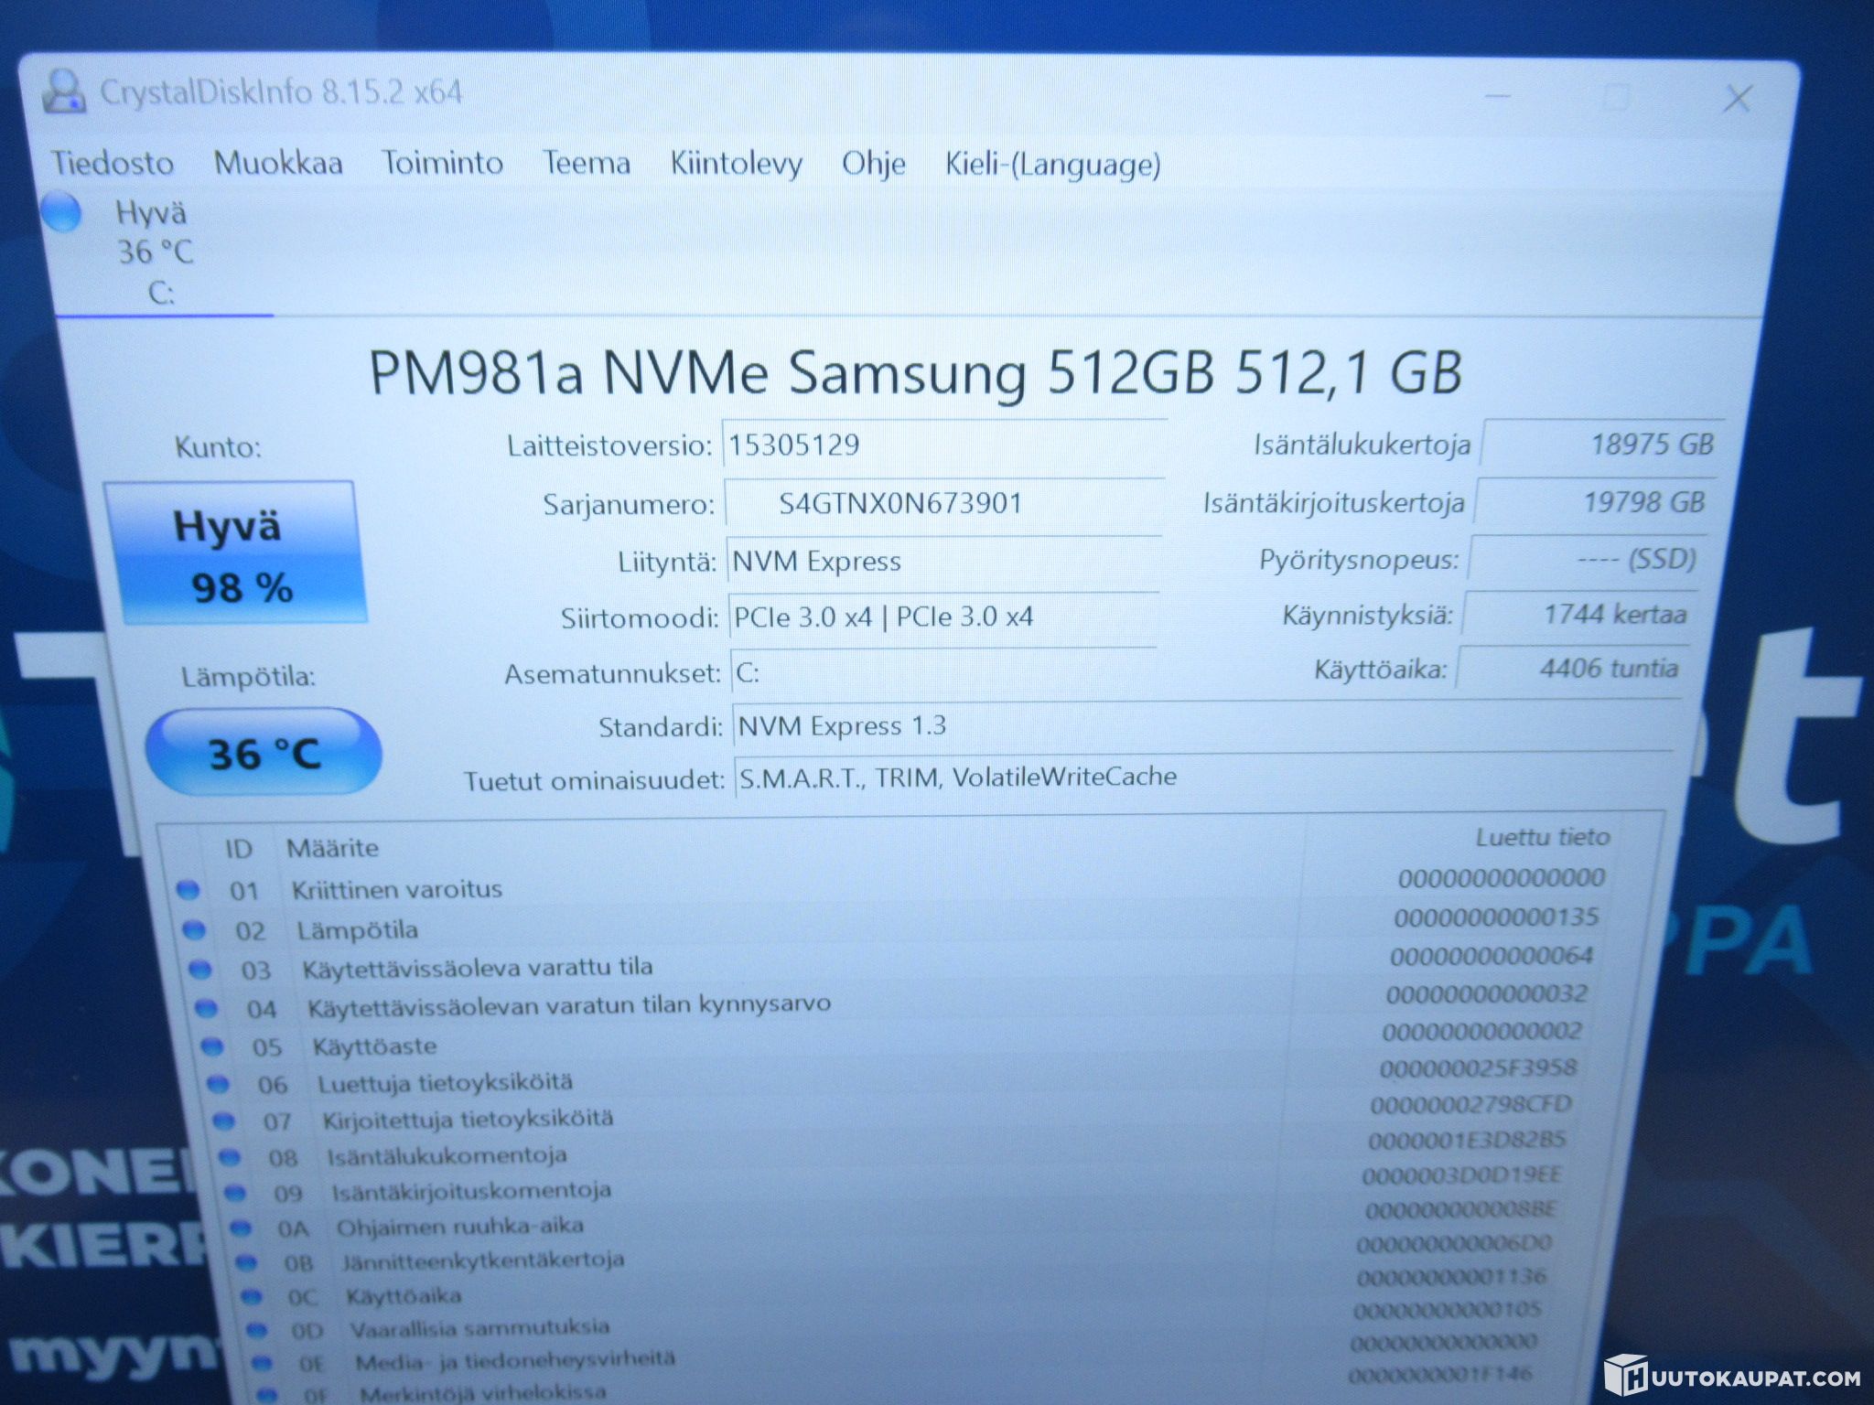
Task: Click the host writes value 19798 GB
Action: pos(1594,502)
